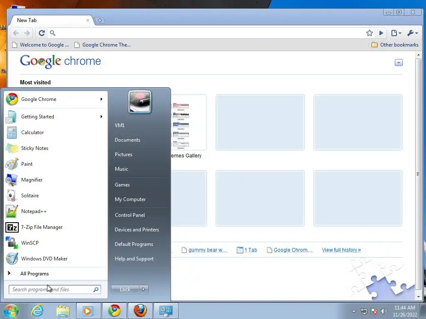Click the back arrow in Chrome

(x=16, y=33)
